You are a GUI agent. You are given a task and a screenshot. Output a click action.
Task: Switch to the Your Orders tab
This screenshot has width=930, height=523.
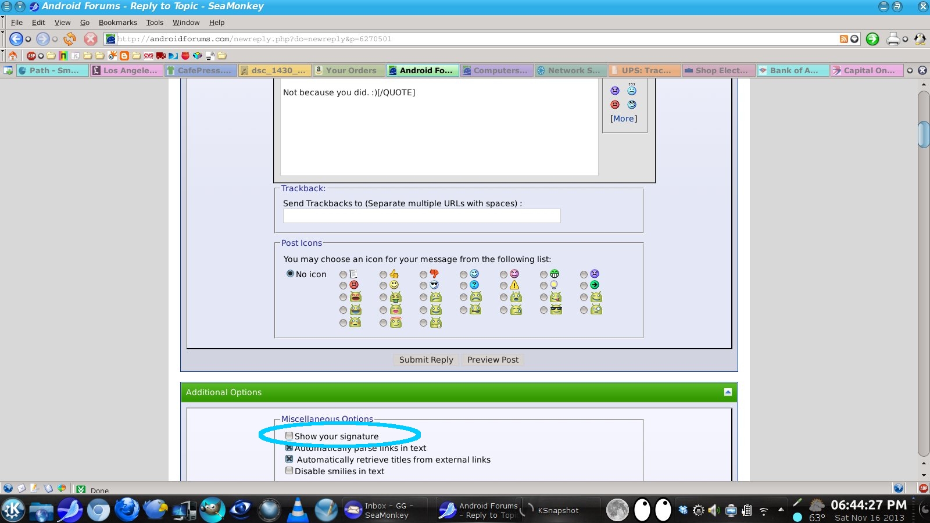coord(348,70)
